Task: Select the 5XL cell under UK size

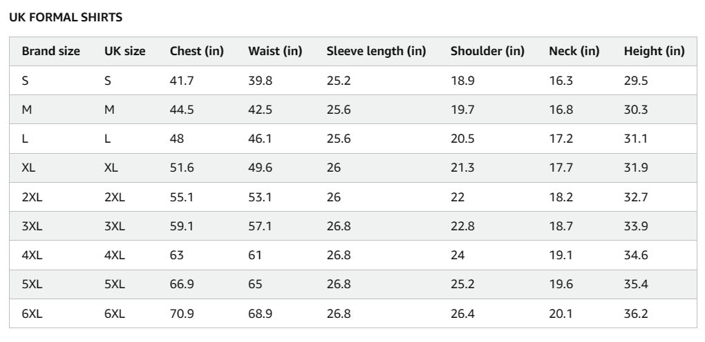Action: point(114,284)
